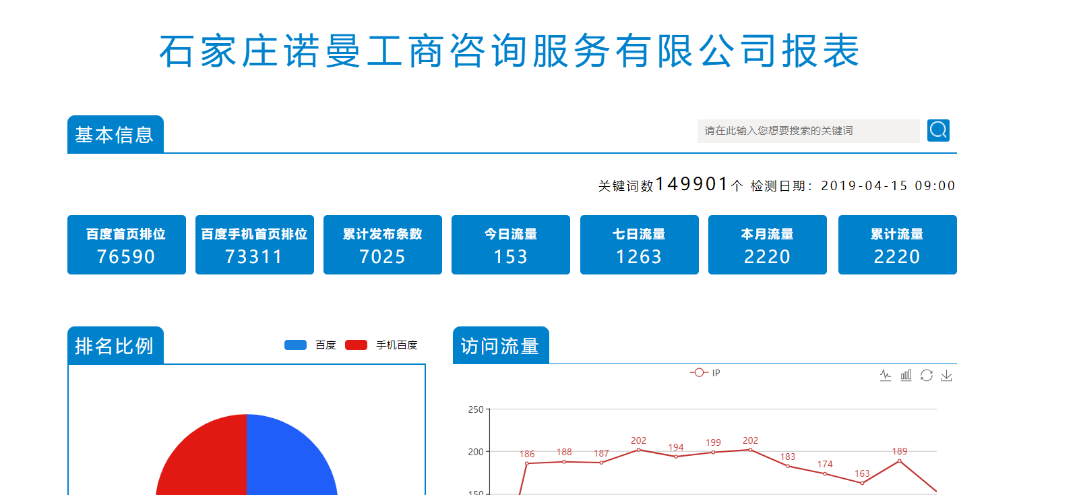Switch chart to line view icon
Viewport: 1081px width, 495px height.
[886, 375]
